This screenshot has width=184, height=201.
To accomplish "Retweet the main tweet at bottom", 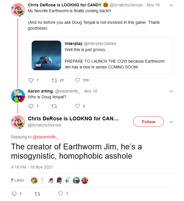I will pos(37,193).
